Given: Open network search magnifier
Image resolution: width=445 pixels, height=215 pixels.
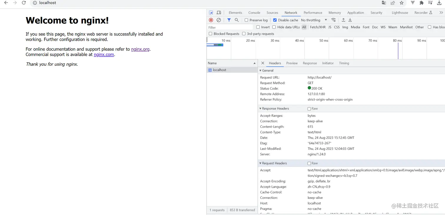Looking at the screenshot, I should click(x=237, y=20).
